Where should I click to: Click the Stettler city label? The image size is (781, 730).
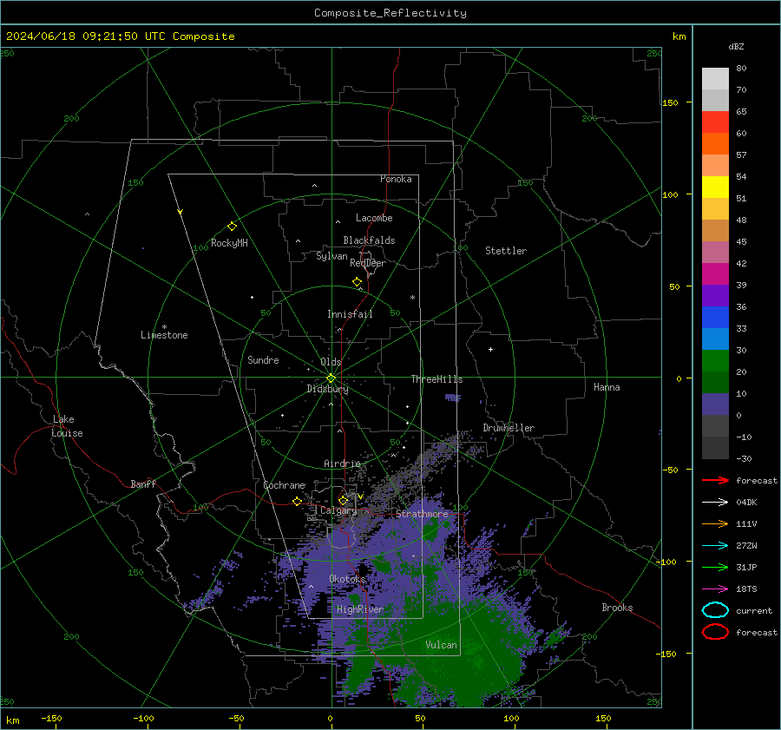click(x=506, y=251)
